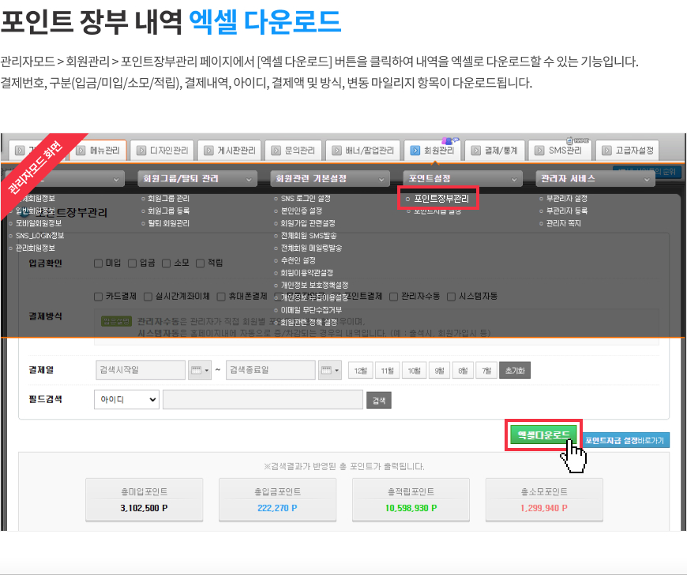Select 부관리자 설정 menu item
The width and height of the screenshot is (687, 575).
click(x=566, y=199)
